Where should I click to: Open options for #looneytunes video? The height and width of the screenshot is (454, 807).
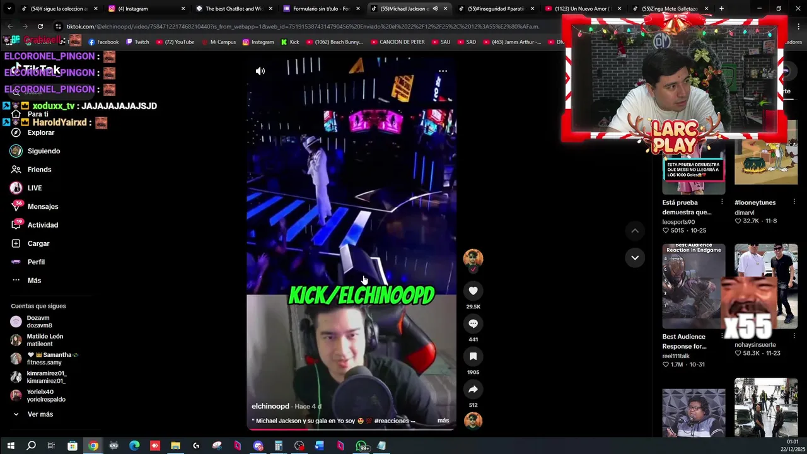(x=794, y=202)
